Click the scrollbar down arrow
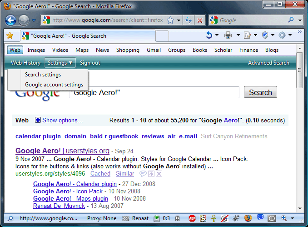Image resolution: width=308 pixels, height=227 pixels. click(300, 208)
